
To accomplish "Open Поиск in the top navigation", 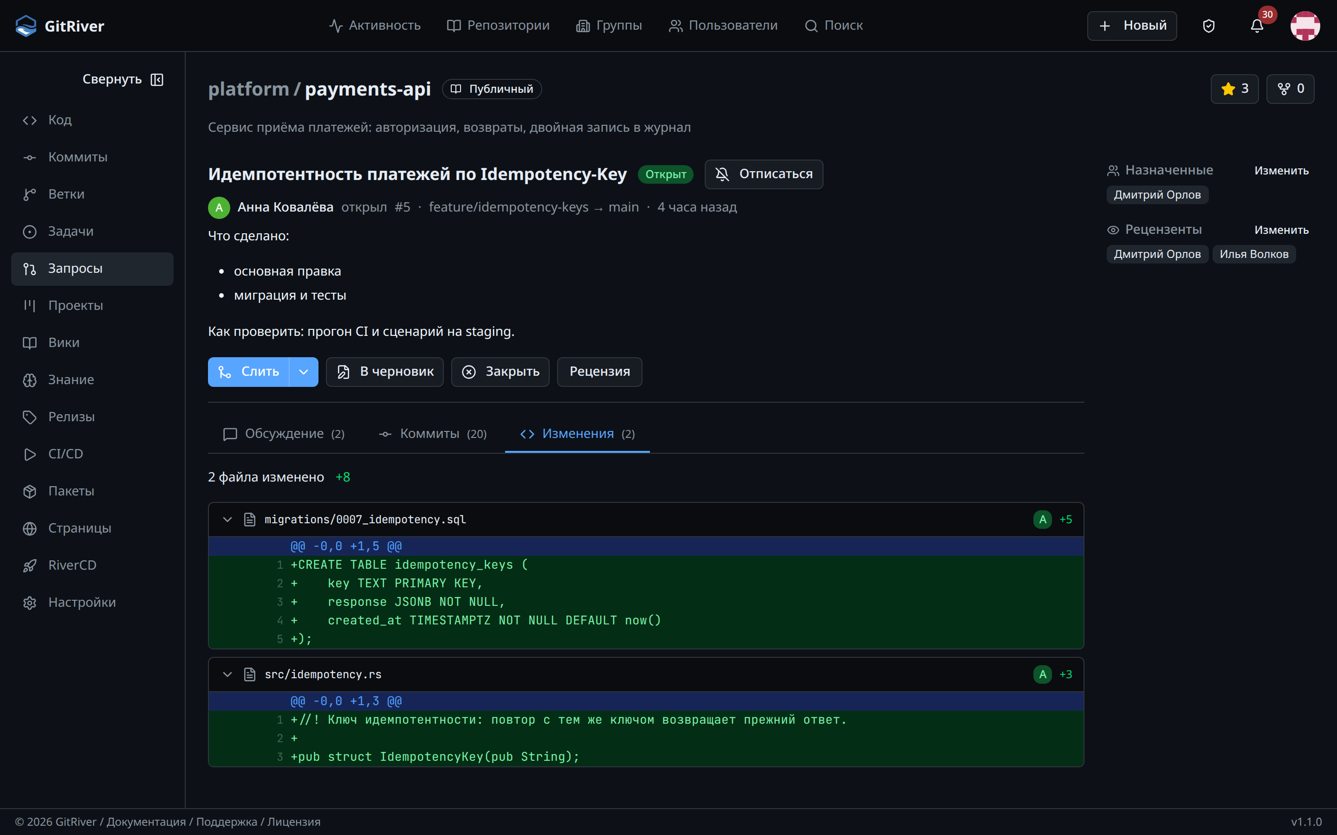I will (834, 26).
